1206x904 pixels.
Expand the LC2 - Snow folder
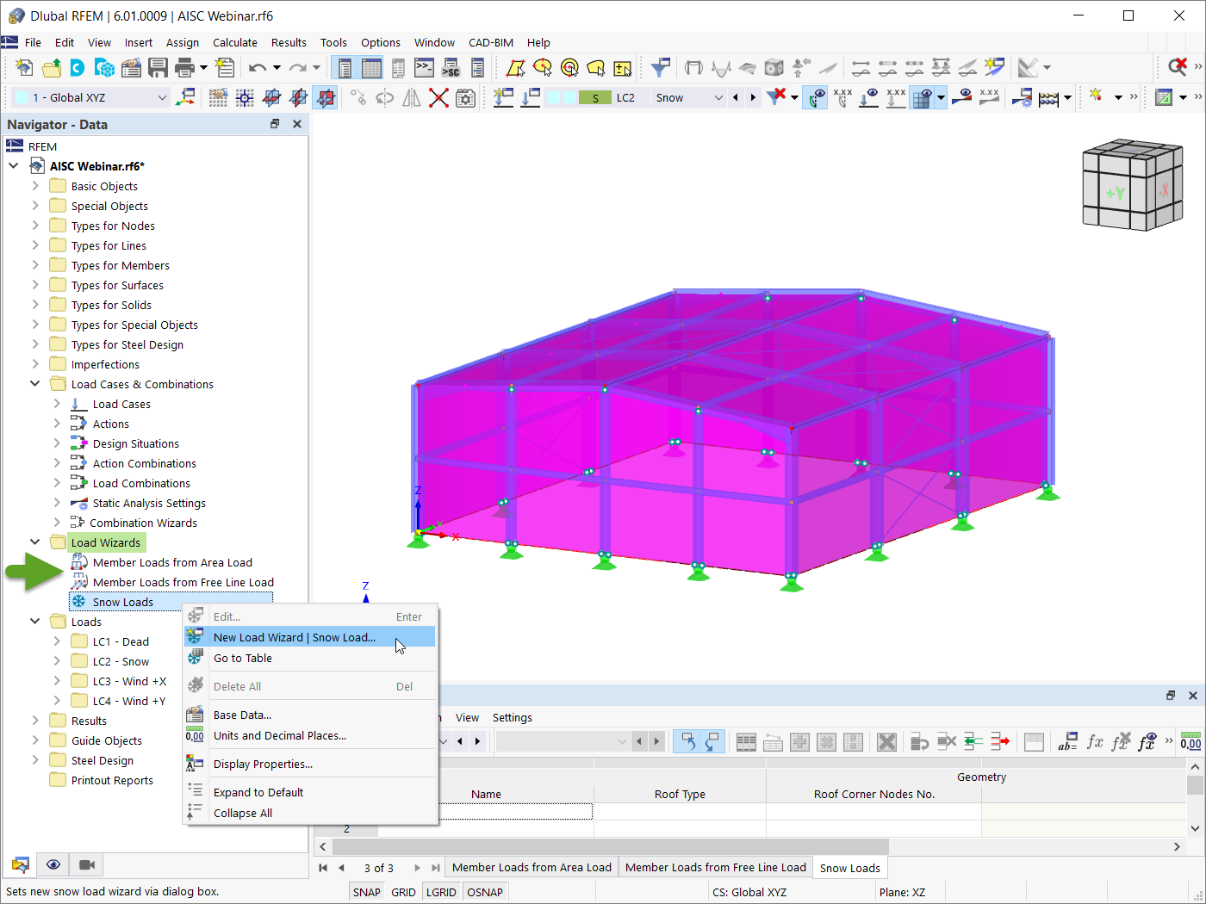tap(57, 661)
